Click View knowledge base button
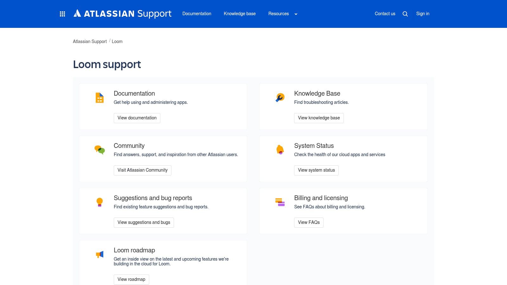Viewport: 507px width, 285px height. tap(319, 118)
